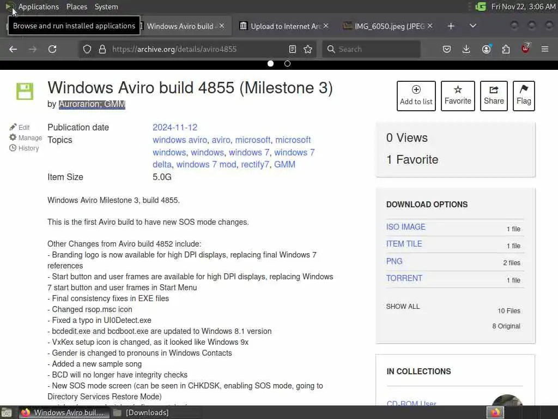The image size is (558, 419).
Task: Open the GMM topic link
Action: 284,165
